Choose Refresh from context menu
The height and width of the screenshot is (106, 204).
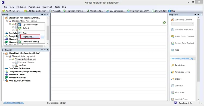[x=31, y=28]
